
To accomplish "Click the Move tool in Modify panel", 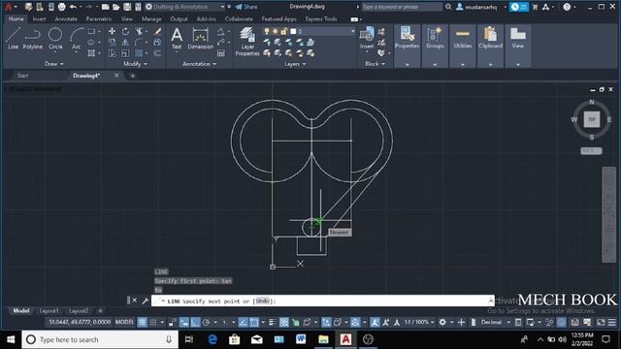I will pyautogui.click(x=113, y=31).
